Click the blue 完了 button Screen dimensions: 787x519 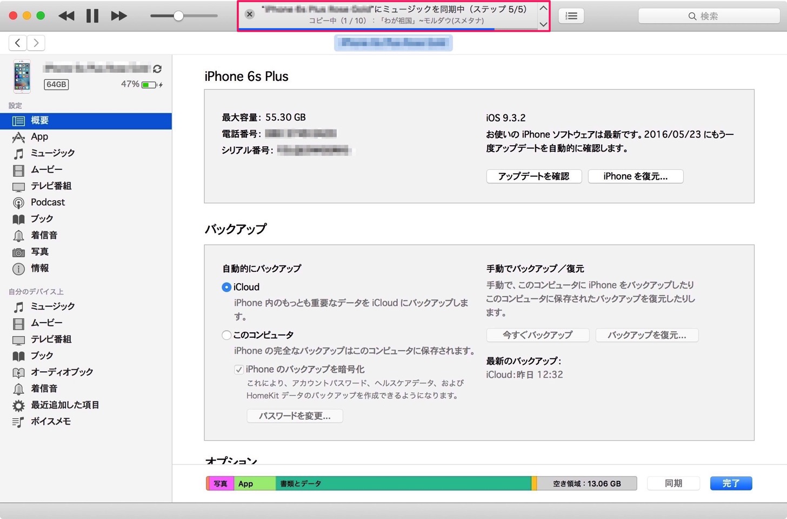pyautogui.click(x=731, y=483)
